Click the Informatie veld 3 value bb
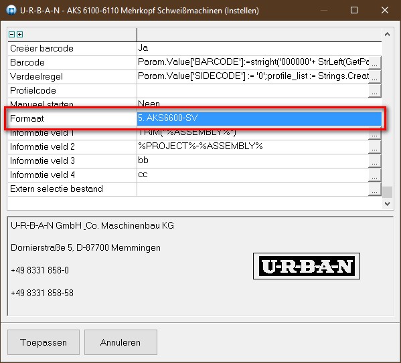The image size is (401, 363). (x=253, y=161)
